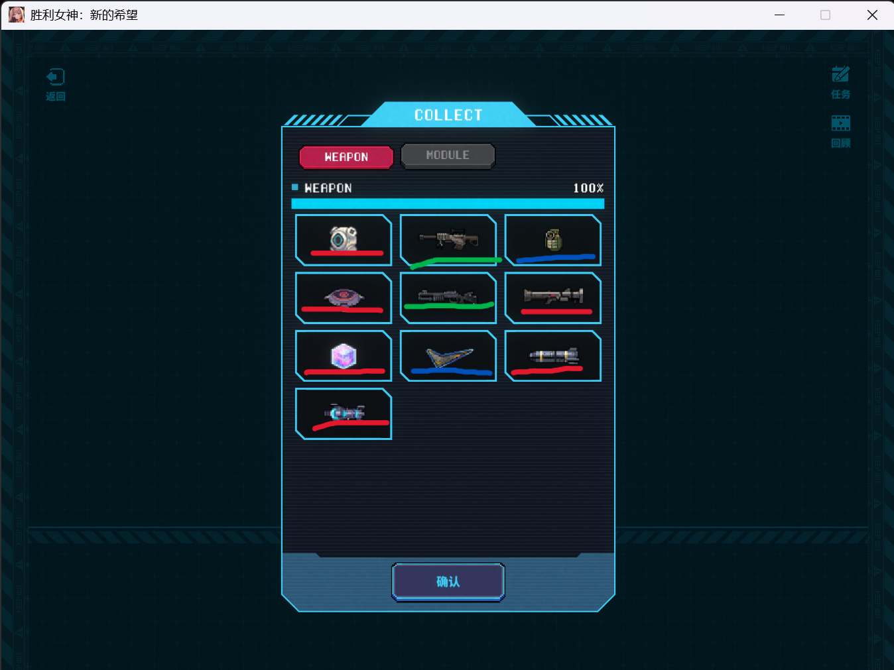The image size is (894, 670).
Task: Close the 胜利女神 game window
Action: (872, 15)
